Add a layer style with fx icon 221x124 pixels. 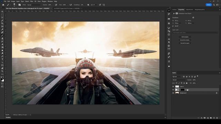point(202,118)
